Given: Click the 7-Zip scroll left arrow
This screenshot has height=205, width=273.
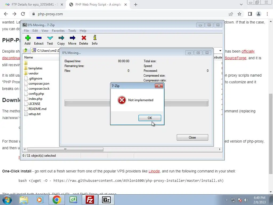Looking at the screenshot, I should click(x=25, y=149).
